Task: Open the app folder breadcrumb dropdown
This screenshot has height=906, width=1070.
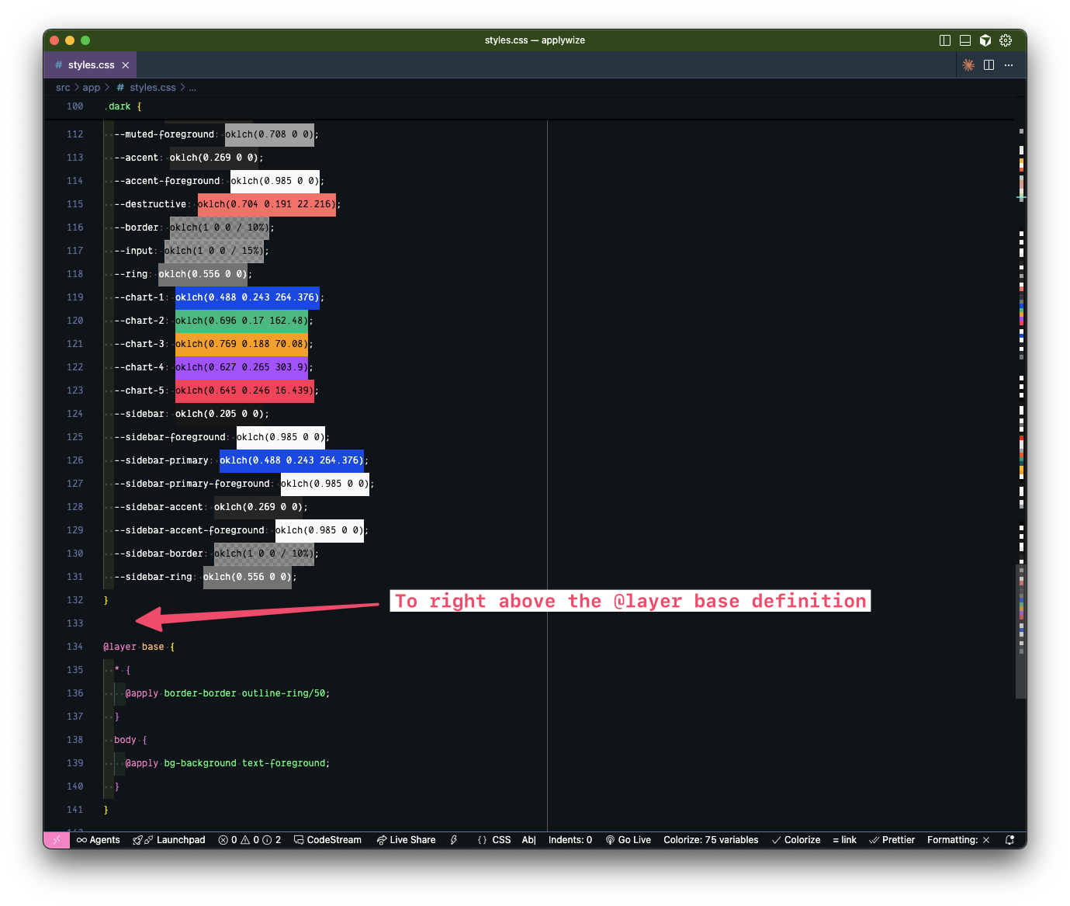Action: [x=90, y=88]
